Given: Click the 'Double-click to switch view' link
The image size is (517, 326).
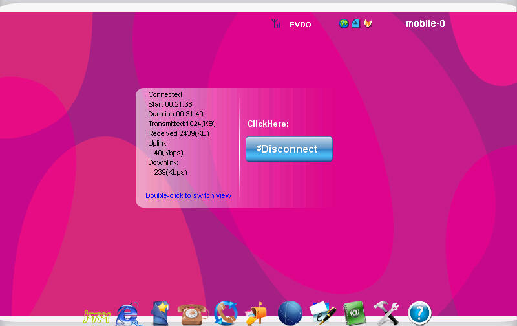Looking at the screenshot, I should click(188, 195).
